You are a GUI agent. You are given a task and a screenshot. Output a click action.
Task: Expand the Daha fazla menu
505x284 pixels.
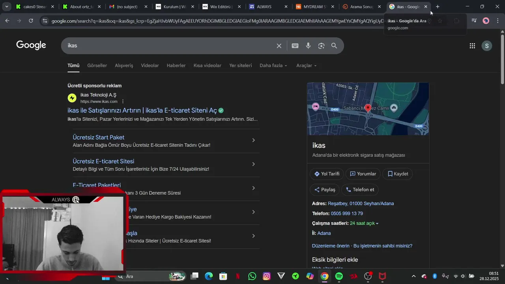click(273, 65)
